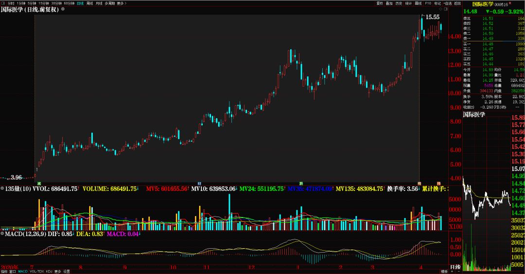
Task: Click 国际医学 stock name in quote panel
Action: 483,4
